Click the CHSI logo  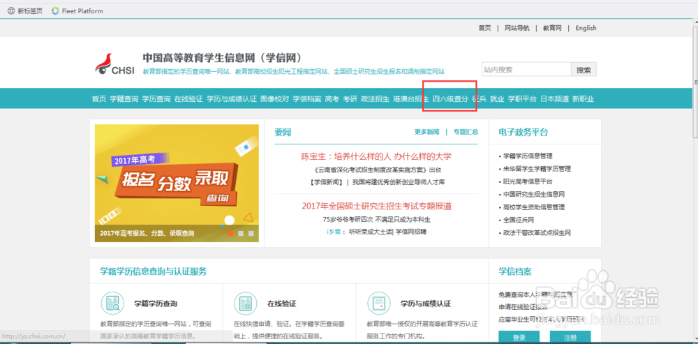click(115, 64)
